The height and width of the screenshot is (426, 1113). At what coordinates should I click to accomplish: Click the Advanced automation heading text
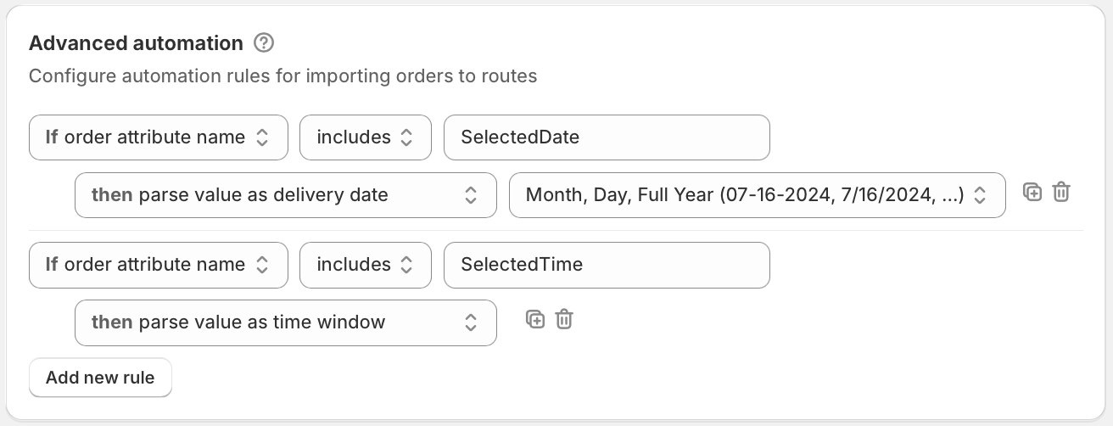point(136,42)
